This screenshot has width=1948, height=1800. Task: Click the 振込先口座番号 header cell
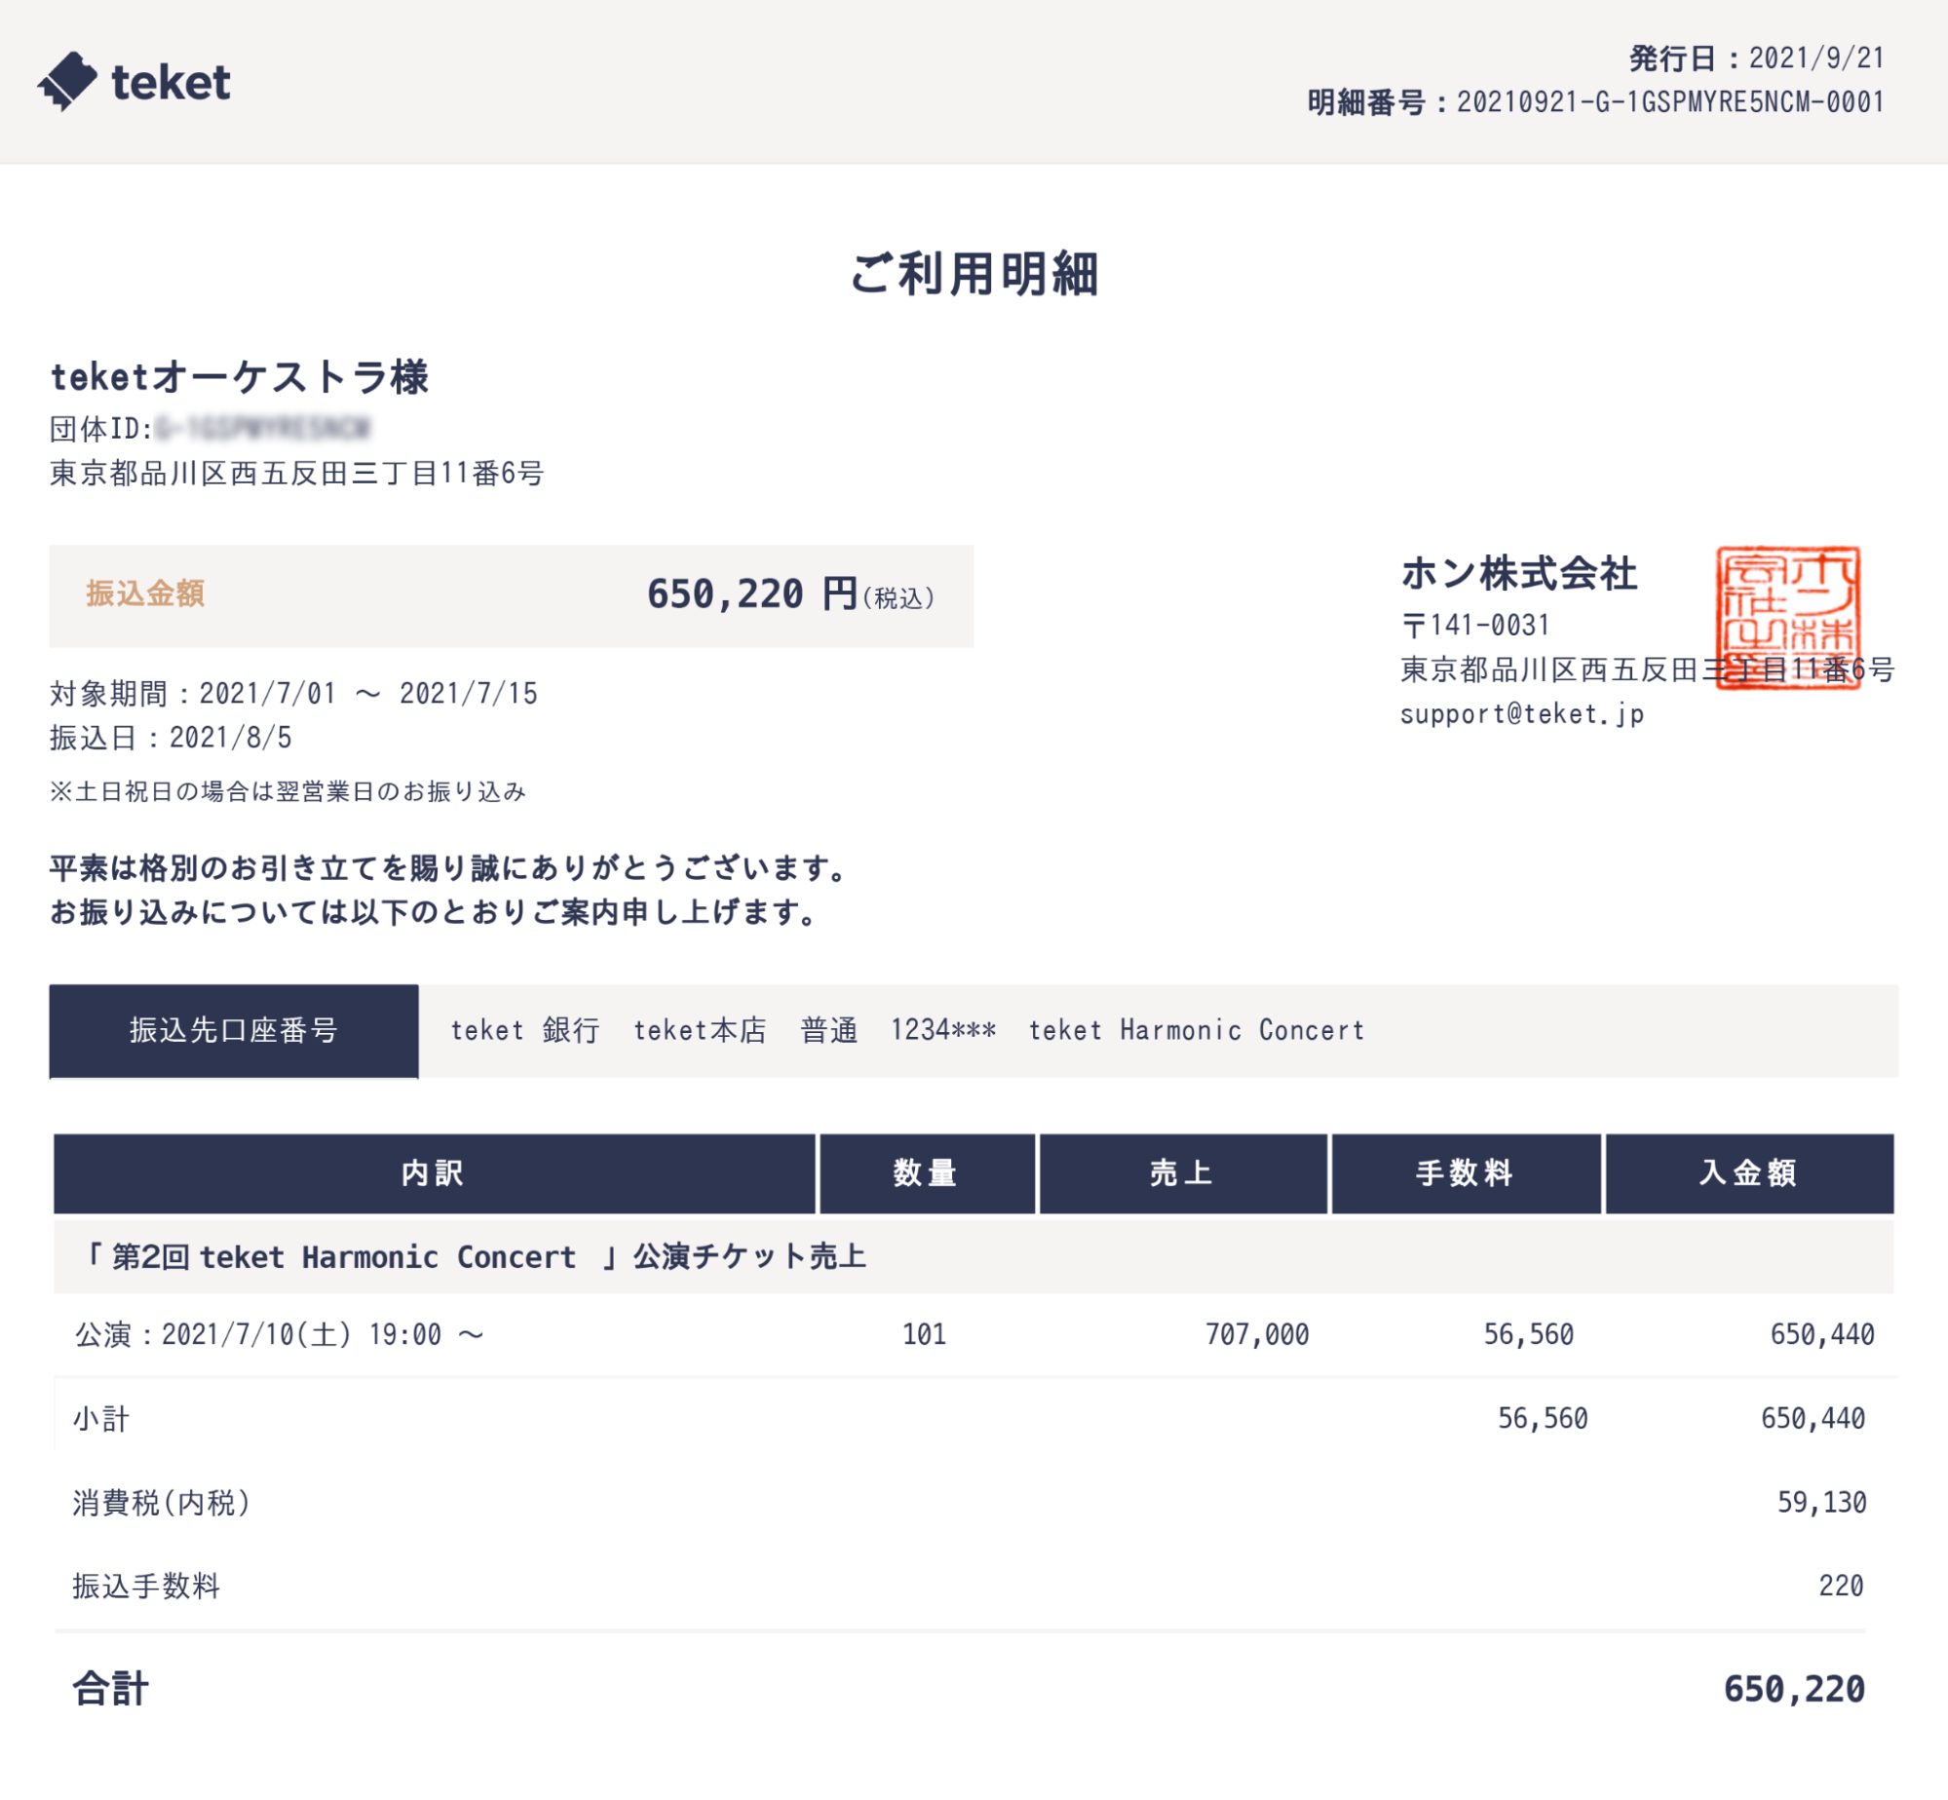234,1031
